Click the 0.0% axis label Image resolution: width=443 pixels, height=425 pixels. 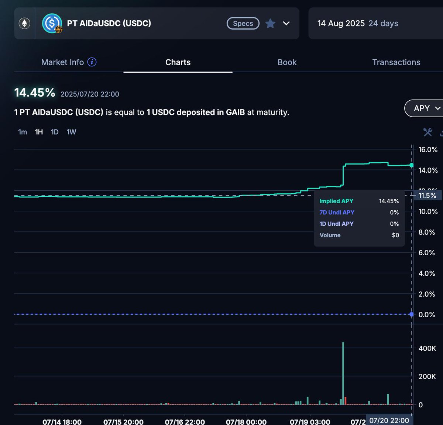click(x=427, y=314)
